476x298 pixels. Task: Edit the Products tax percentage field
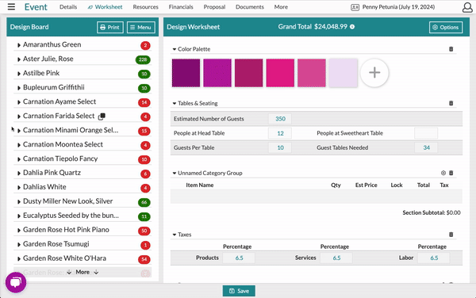[239, 258]
